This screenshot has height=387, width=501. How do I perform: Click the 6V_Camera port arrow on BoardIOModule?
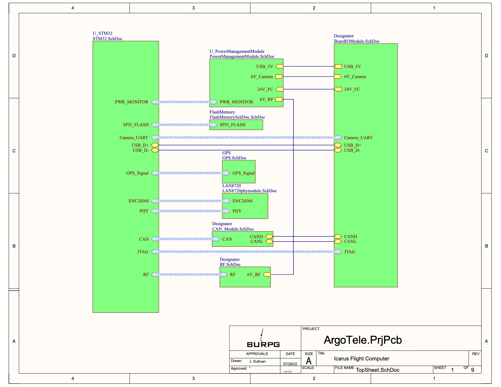tap(338, 77)
